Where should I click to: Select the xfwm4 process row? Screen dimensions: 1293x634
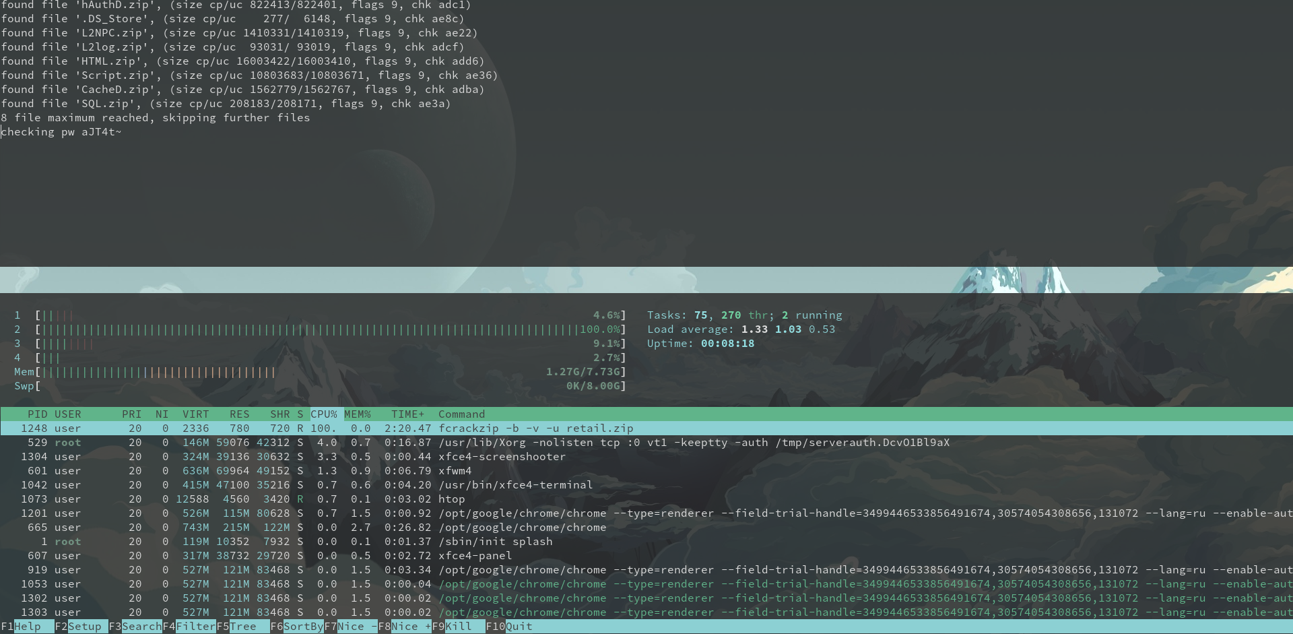[x=646, y=471]
